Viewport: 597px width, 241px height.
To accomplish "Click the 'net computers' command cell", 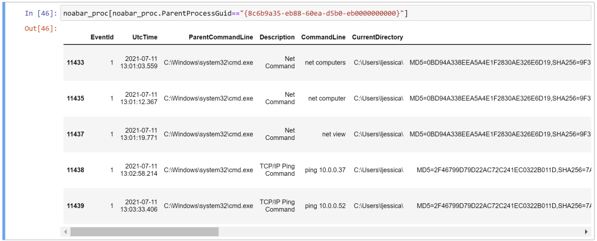I will point(325,62).
